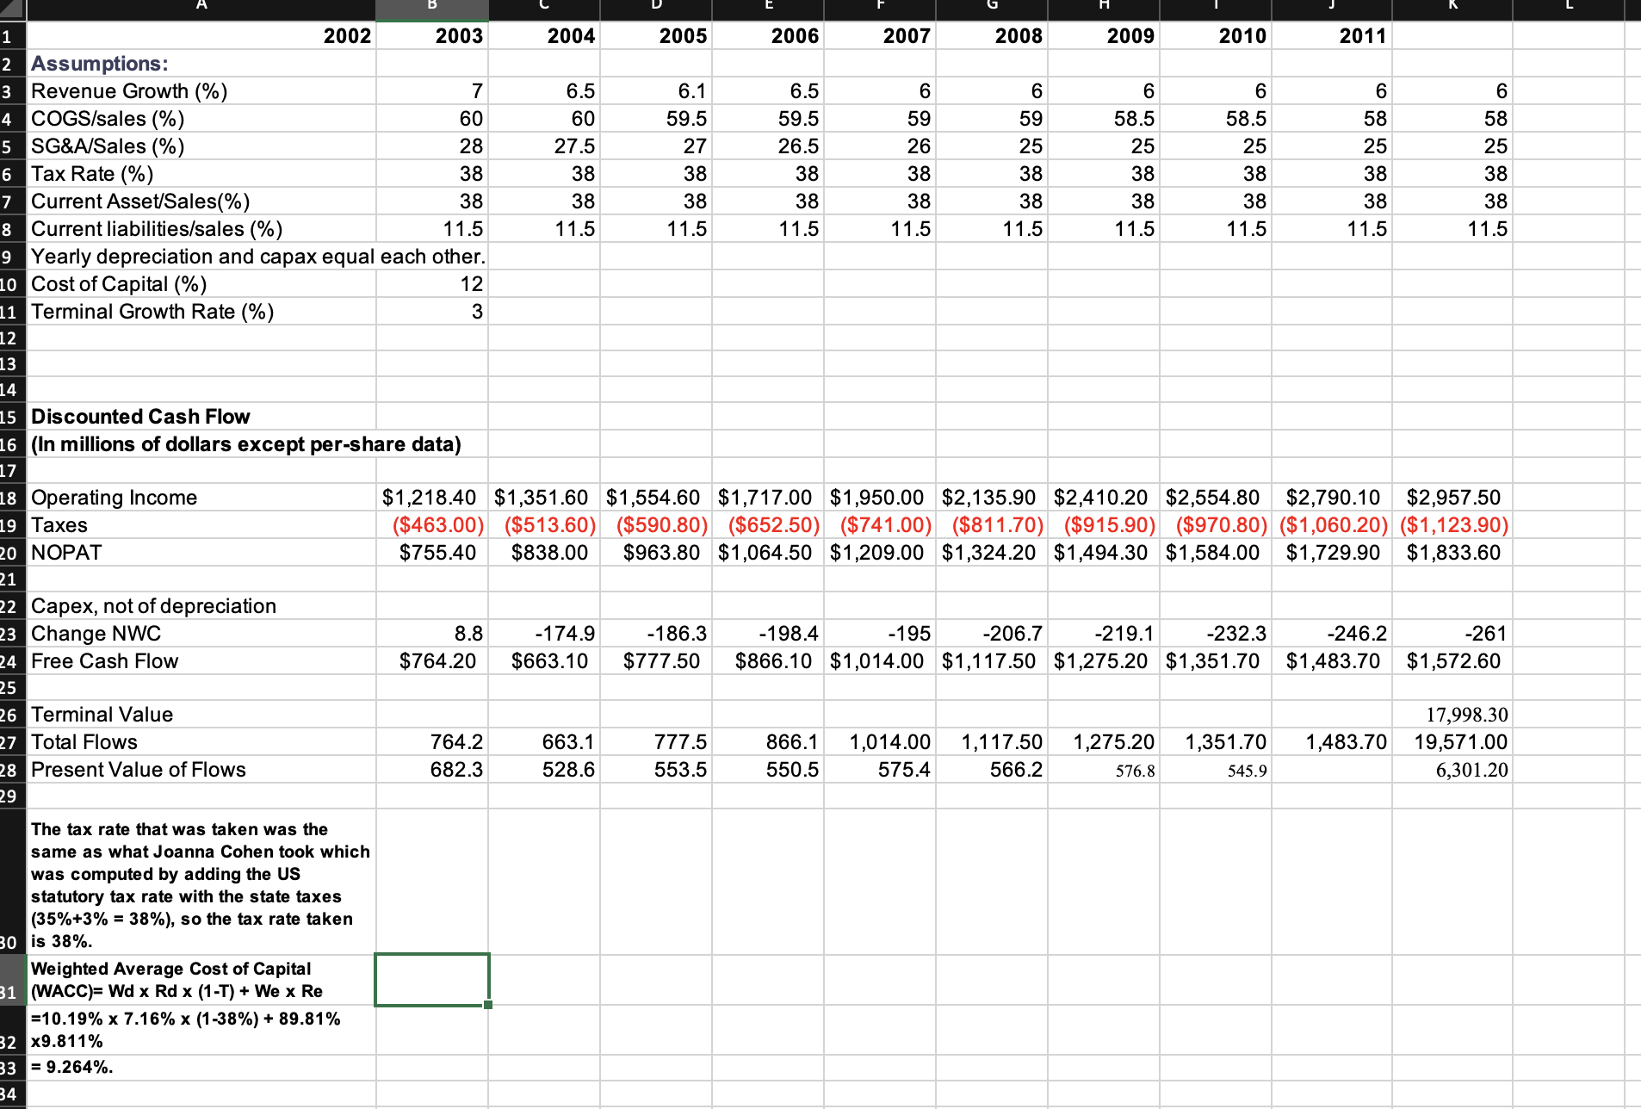The width and height of the screenshot is (1641, 1109).
Task: Click Free Cash Flow value $764.20
Action: (432, 661)
